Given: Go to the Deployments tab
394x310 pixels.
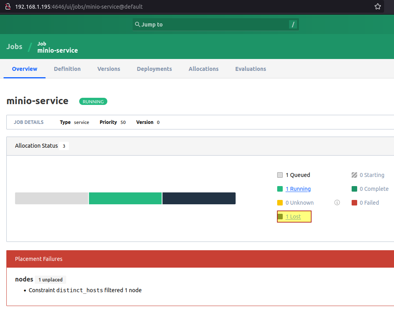Looking at the screenshot, I should [x=154, y=69].
